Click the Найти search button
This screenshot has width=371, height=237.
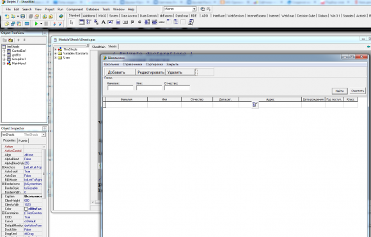340,91
